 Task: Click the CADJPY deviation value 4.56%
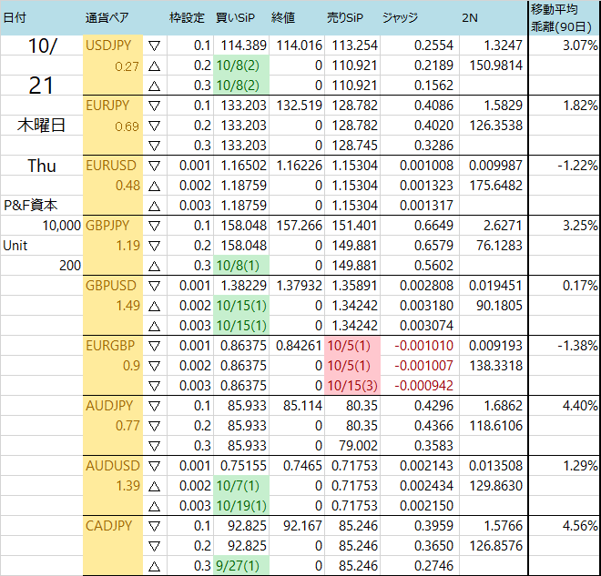pyautogui.click(x=580, y=526)
